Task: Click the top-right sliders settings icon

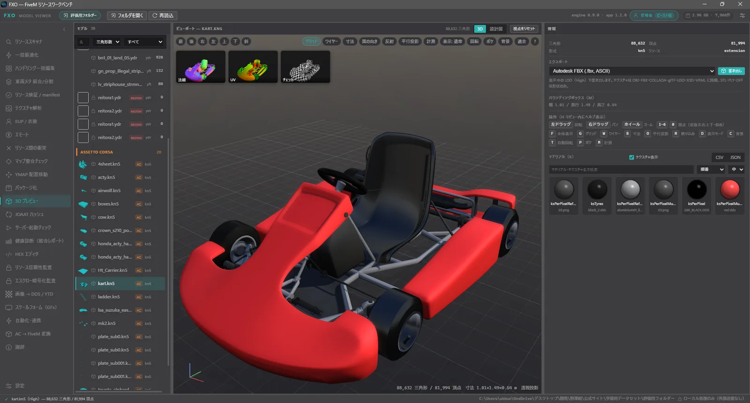Action: pyautogui.click(x=742, y=15)
